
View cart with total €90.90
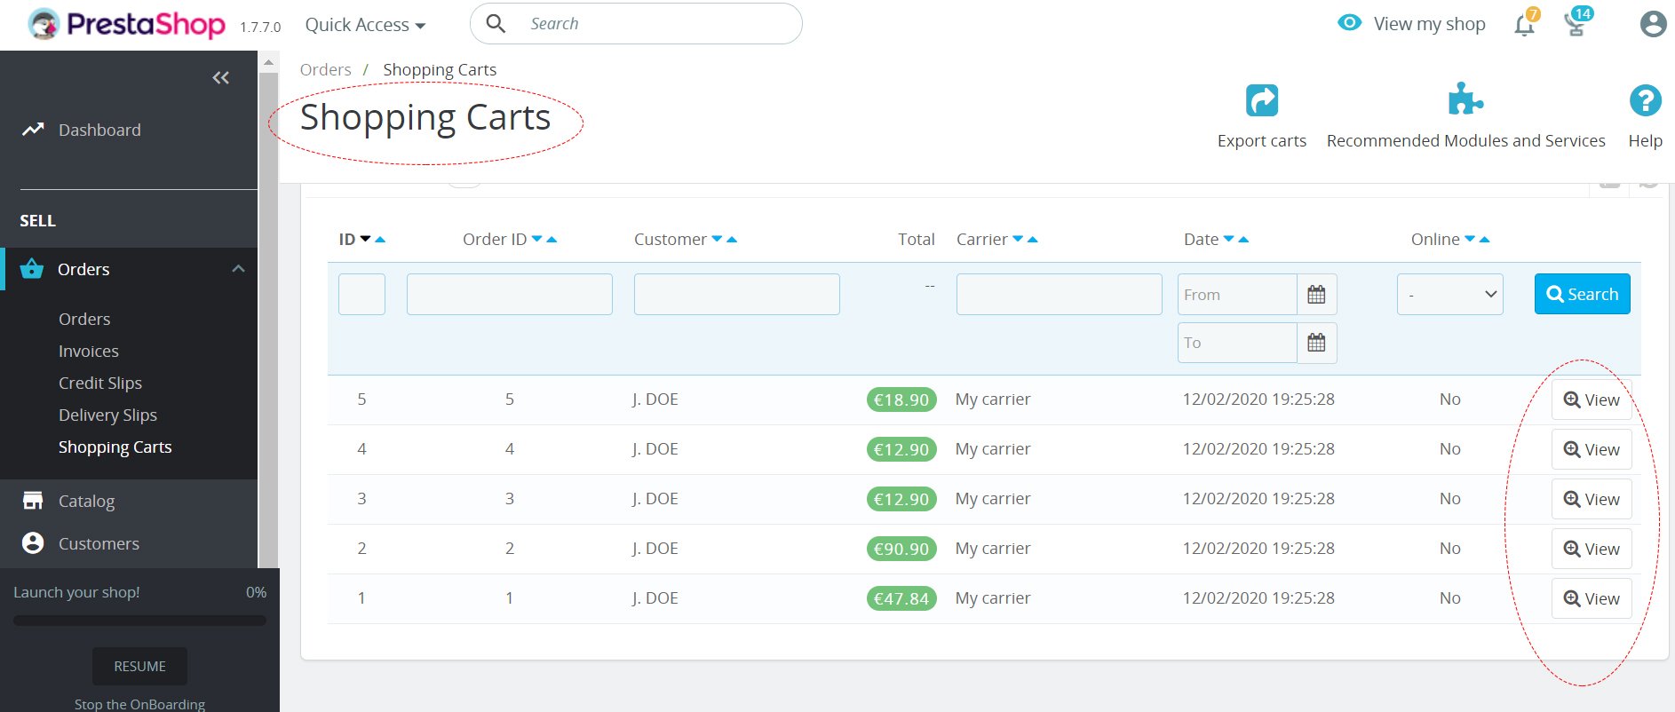pos(1591,549)
